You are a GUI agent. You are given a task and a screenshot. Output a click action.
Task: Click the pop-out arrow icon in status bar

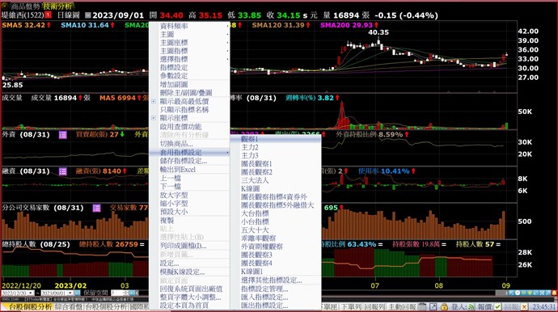click(x=433, y=306)
